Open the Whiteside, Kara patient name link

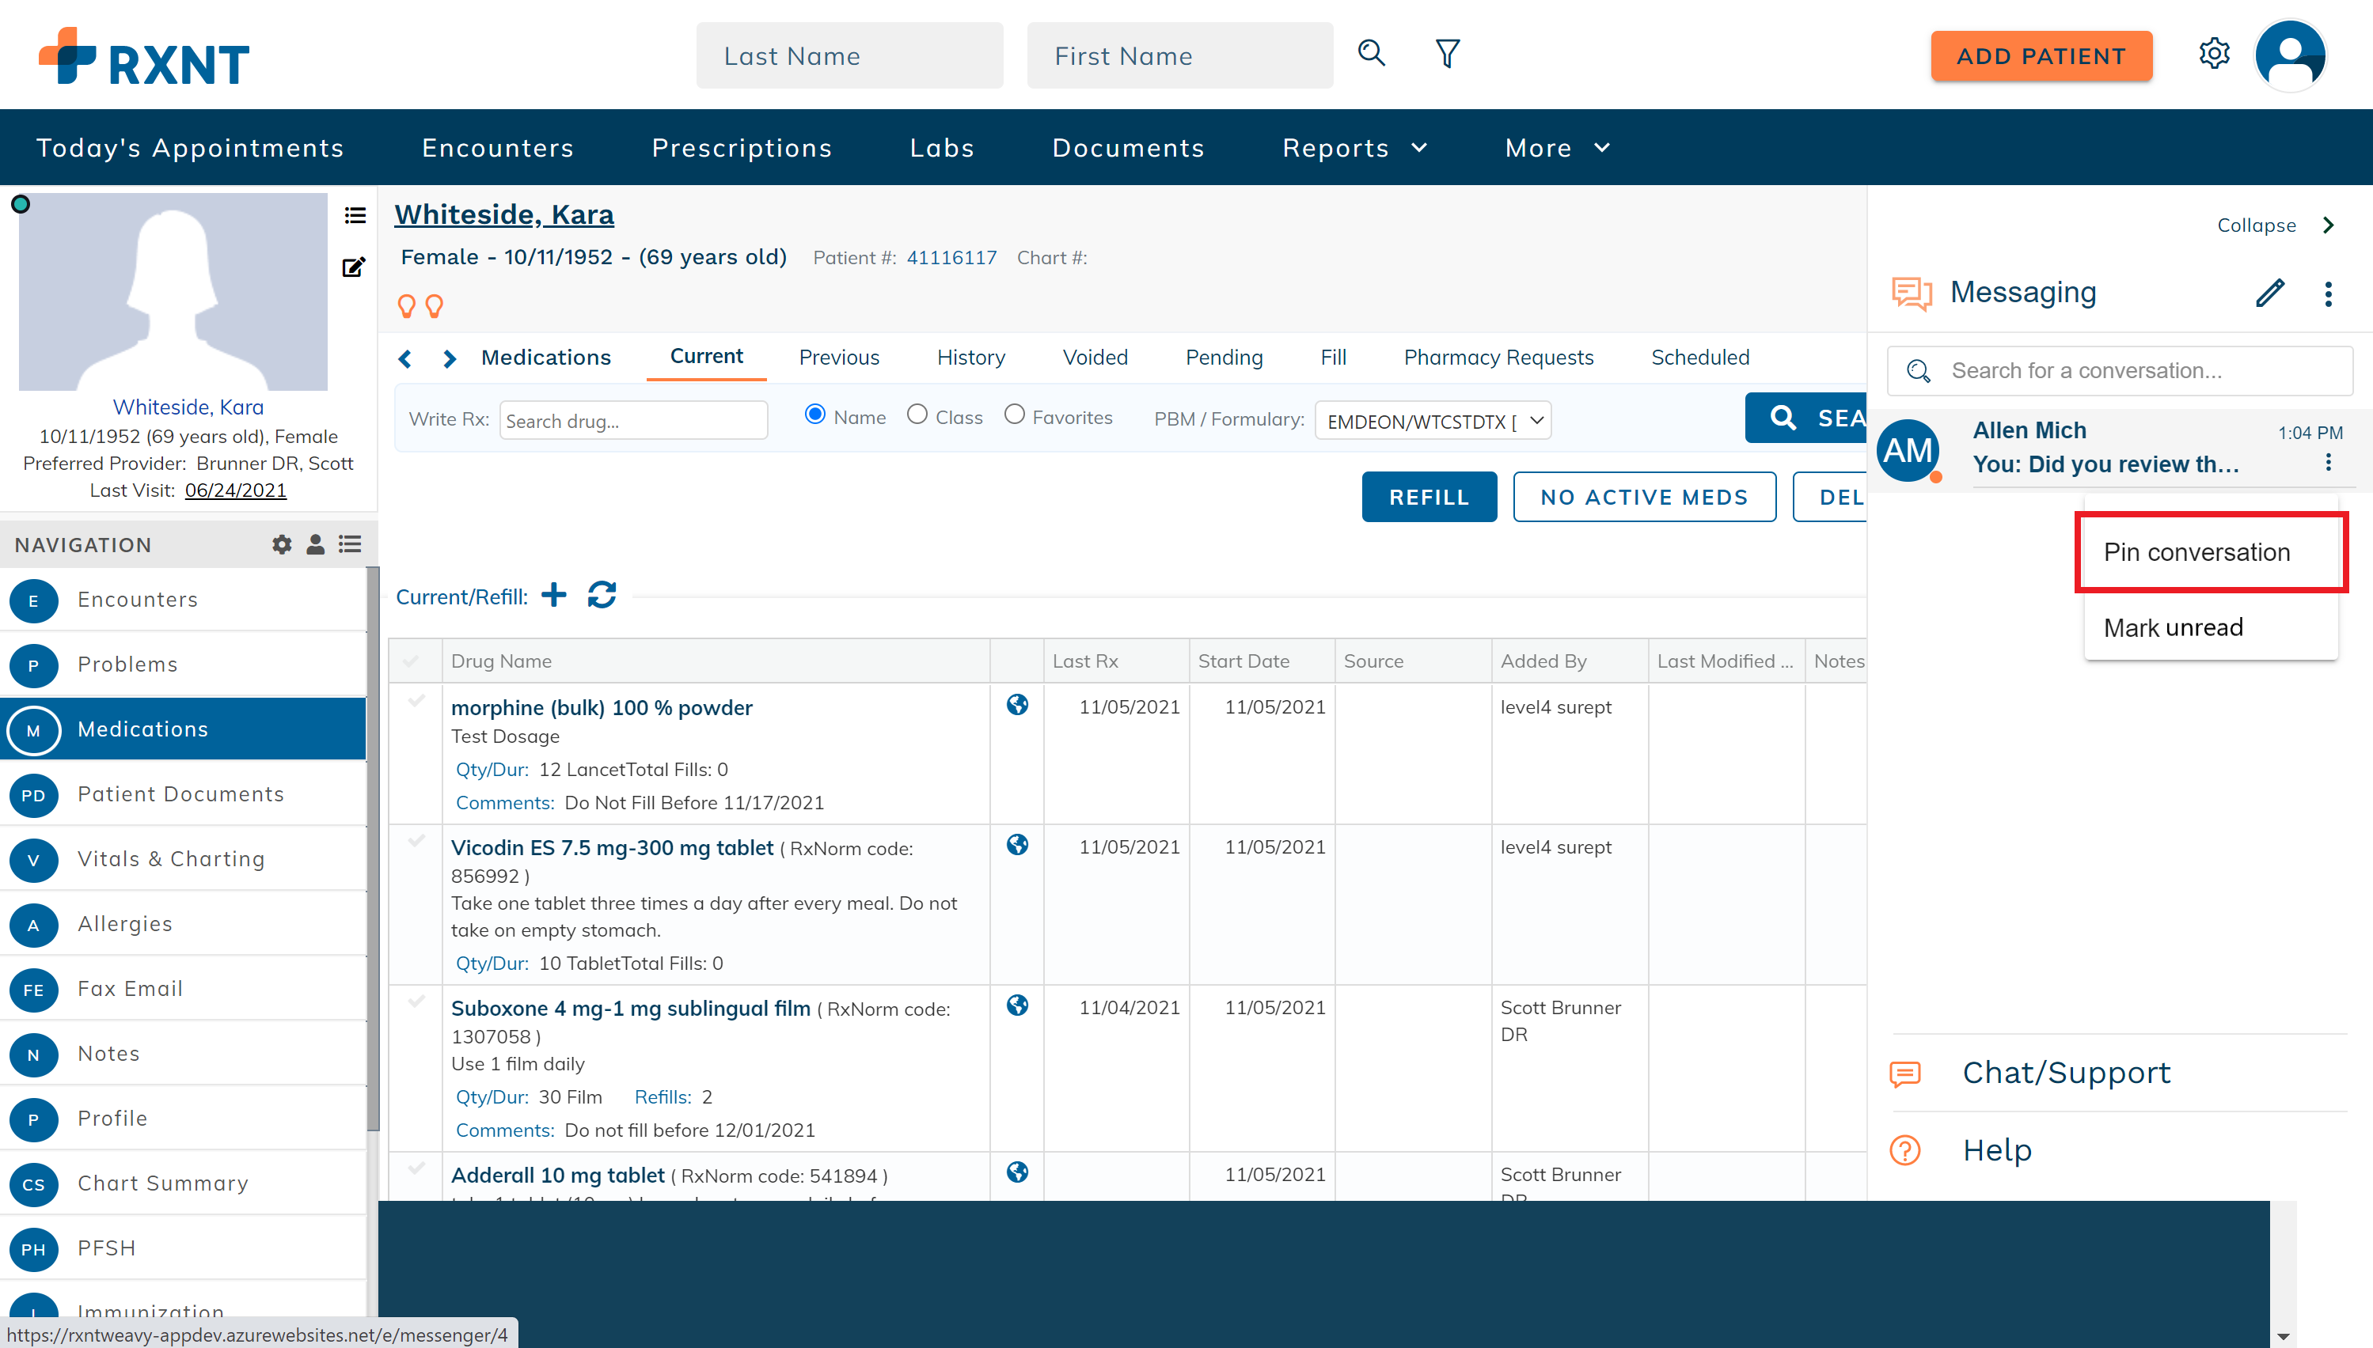coord(504,214)
